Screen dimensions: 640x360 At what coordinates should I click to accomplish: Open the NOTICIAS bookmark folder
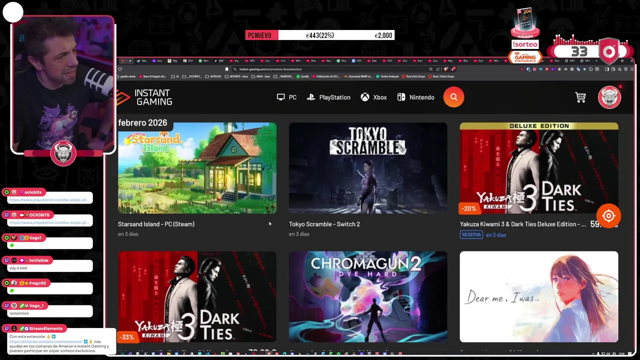[x=213, y=76]
